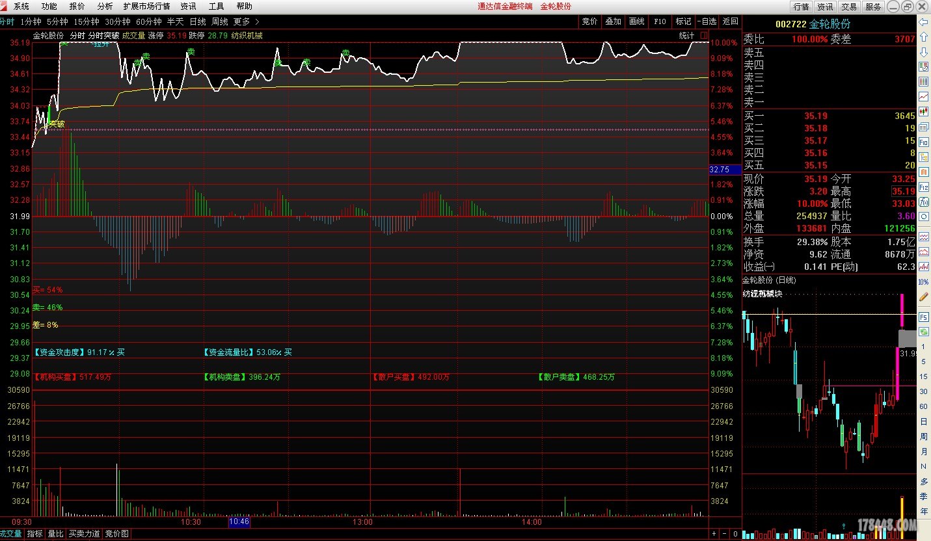The height and width of the screenshot is (541, 931).
Task: Open the 帮助 menu
Action: 244,7
